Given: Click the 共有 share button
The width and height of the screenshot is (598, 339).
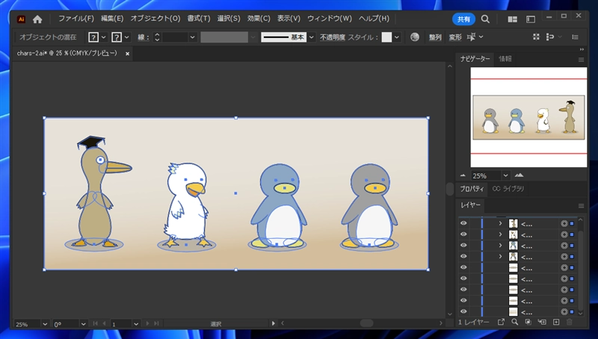Looking at the screenshot, I should tap(463, 19).
